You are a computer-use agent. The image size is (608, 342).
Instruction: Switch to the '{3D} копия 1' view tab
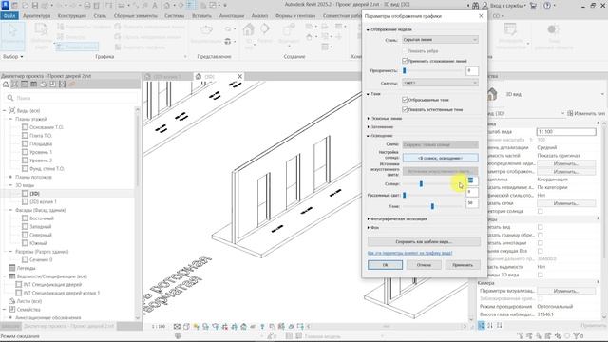coord(167,77)
